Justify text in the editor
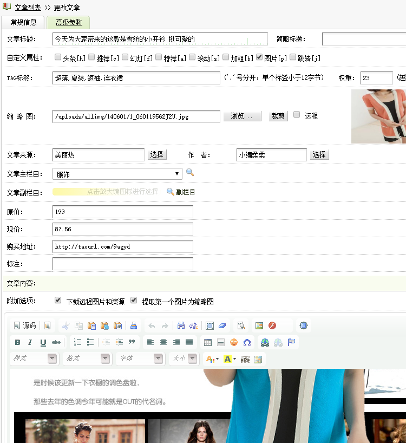Screen dimensions: 406x443 click(189, 342)
